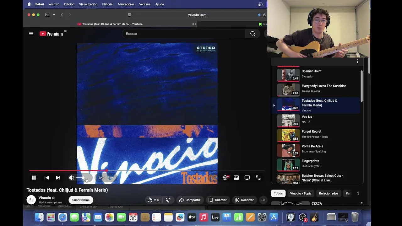Like the video with thumbs up

[x=154, y=200]
